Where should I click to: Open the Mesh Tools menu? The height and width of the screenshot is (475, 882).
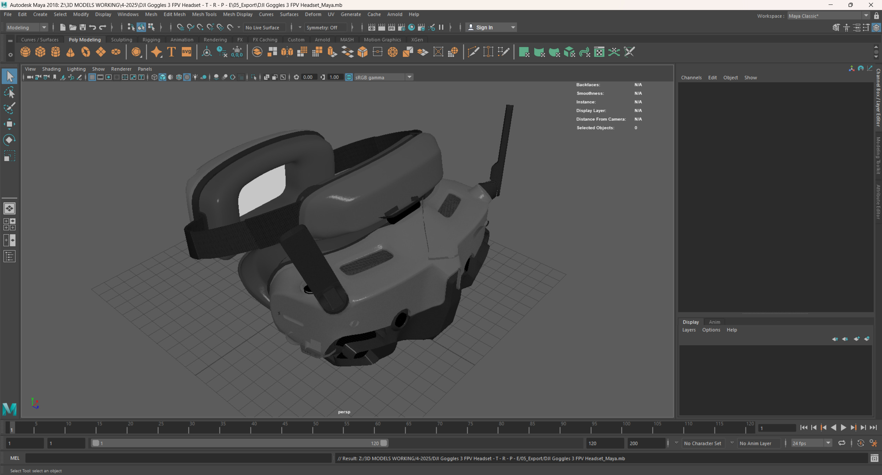[x=204, y=14]
